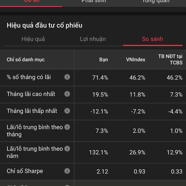
Task: Switch to the Cơ sở top tab
Action: (32, 1)
